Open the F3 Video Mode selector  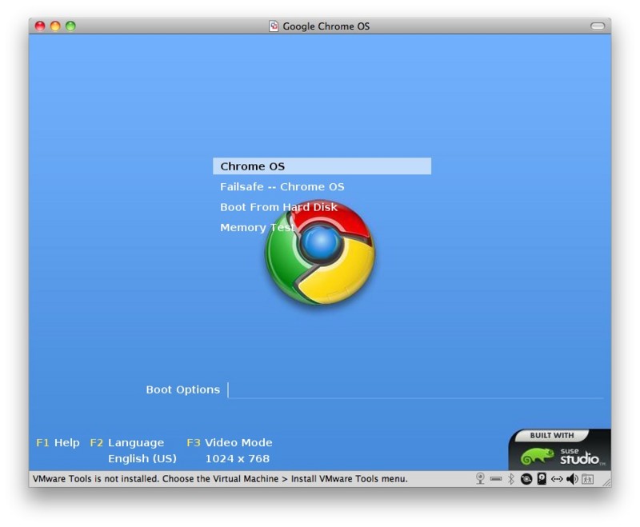(230, 442)
